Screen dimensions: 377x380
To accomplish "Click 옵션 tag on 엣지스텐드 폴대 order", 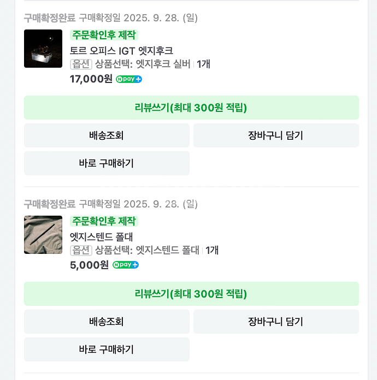I will click(81, 251).
